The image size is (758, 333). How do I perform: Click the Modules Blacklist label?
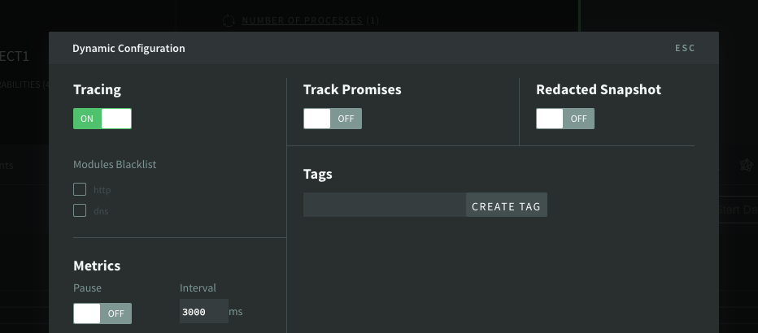point(115,164)
